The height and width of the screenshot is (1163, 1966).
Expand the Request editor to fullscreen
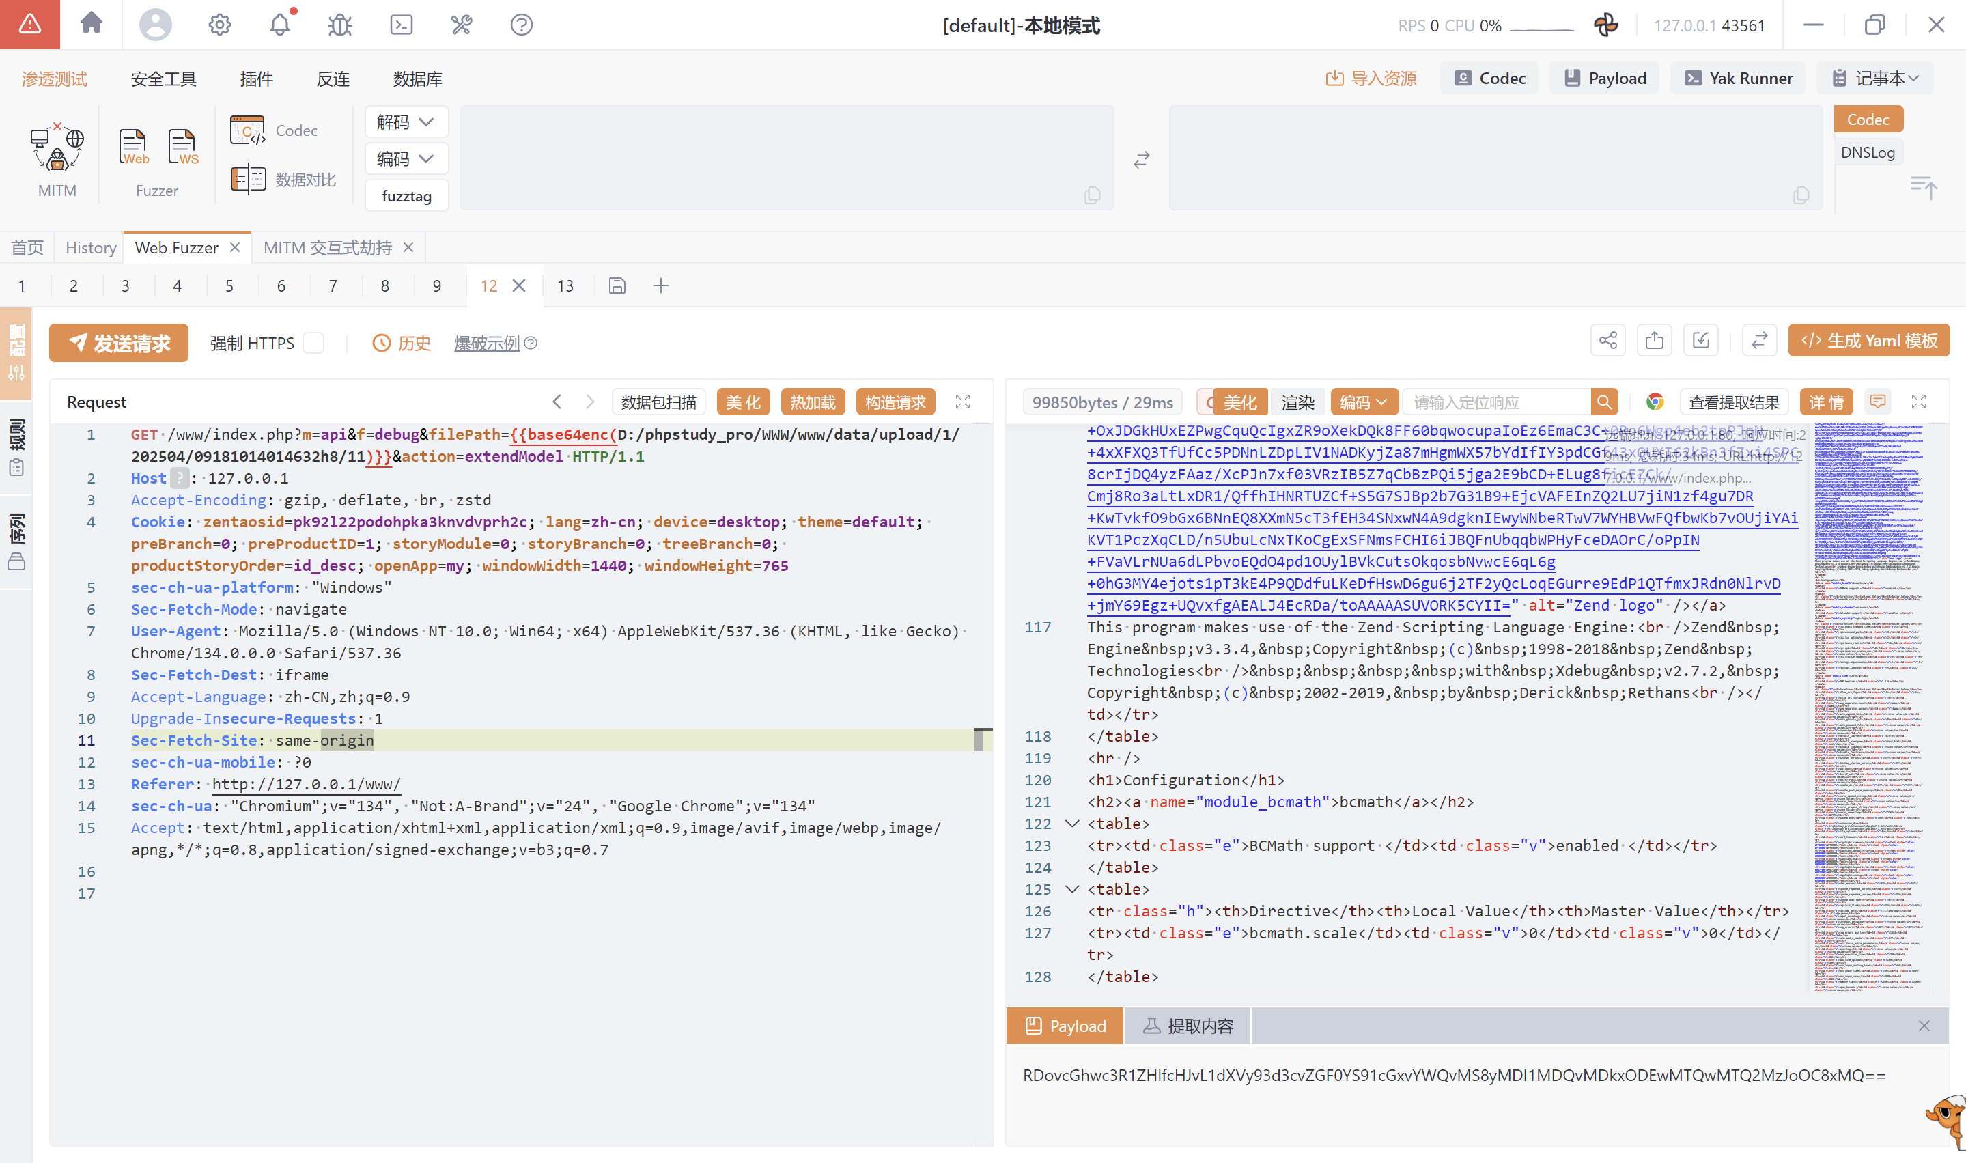point(962,402)
